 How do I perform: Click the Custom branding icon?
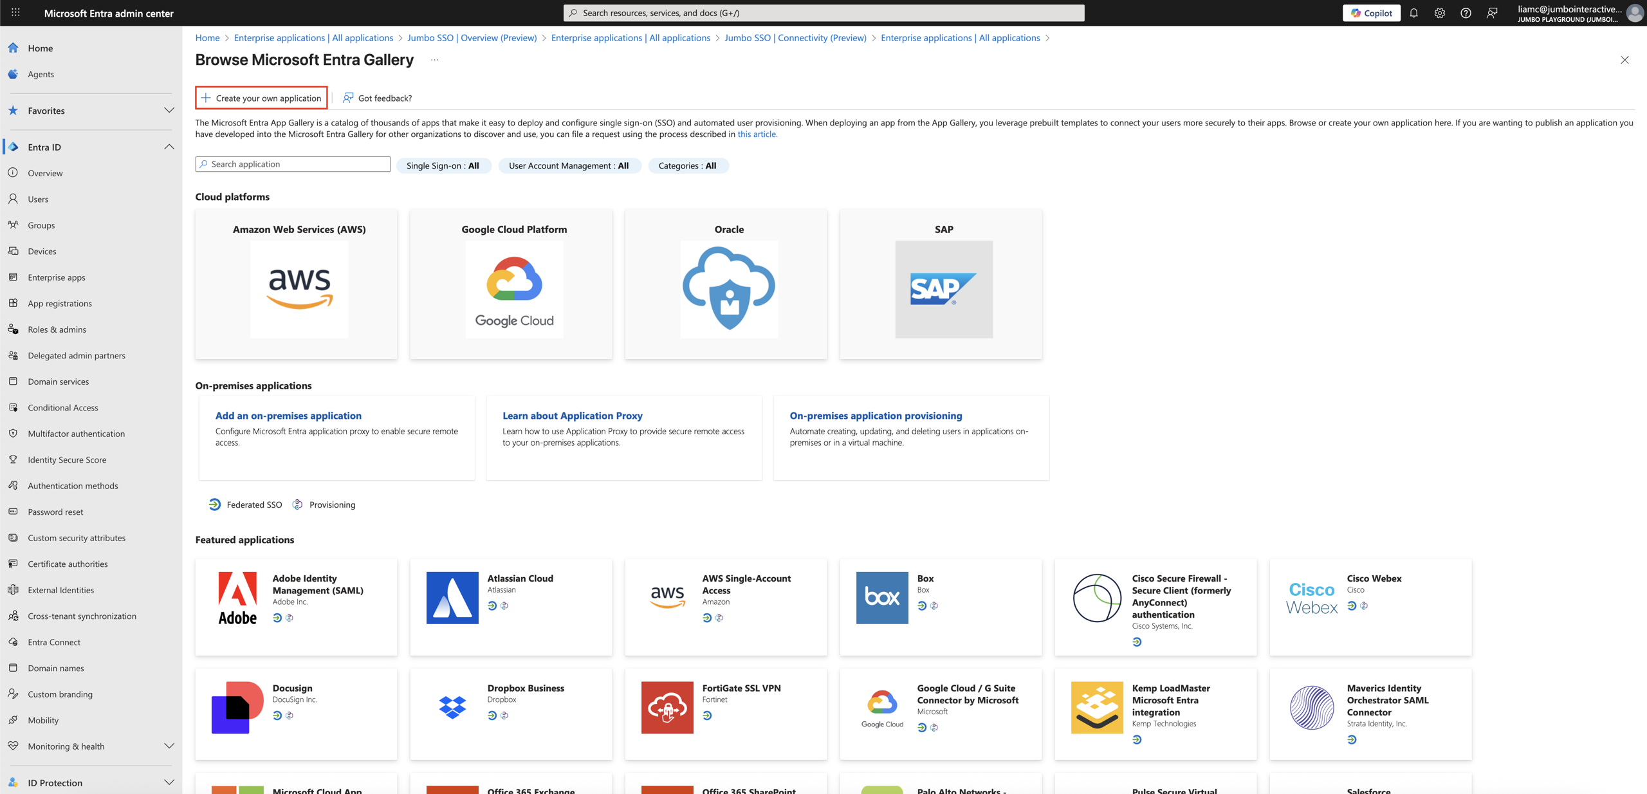pos(14,694)
